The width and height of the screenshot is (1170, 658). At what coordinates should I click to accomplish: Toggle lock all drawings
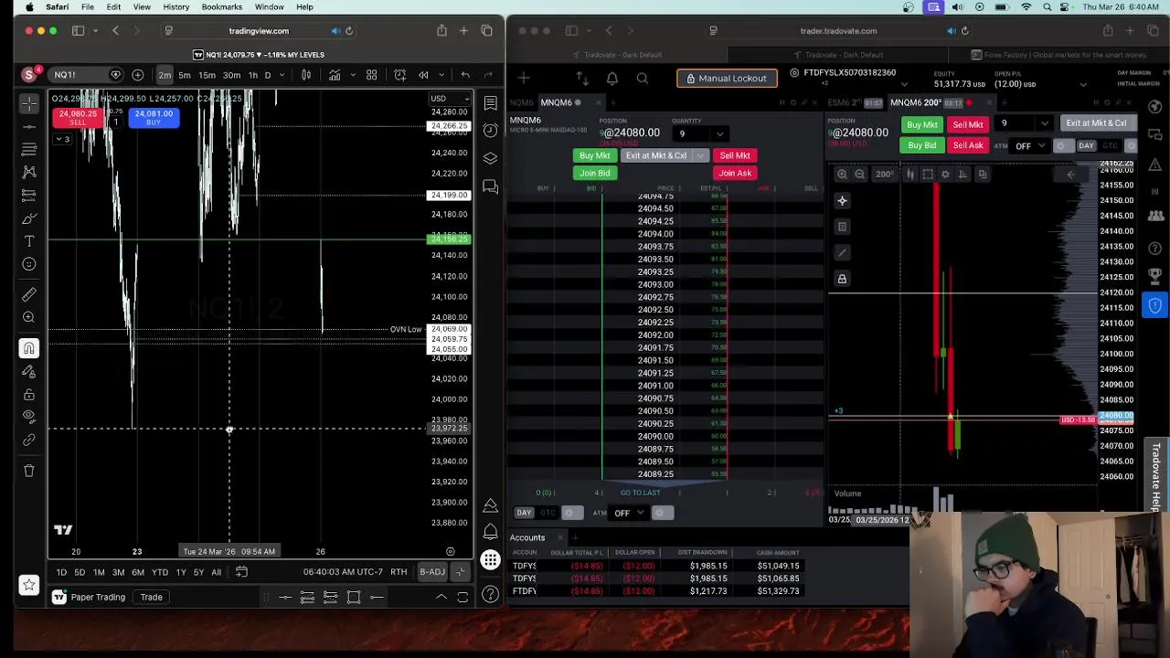tap(29, 394)
